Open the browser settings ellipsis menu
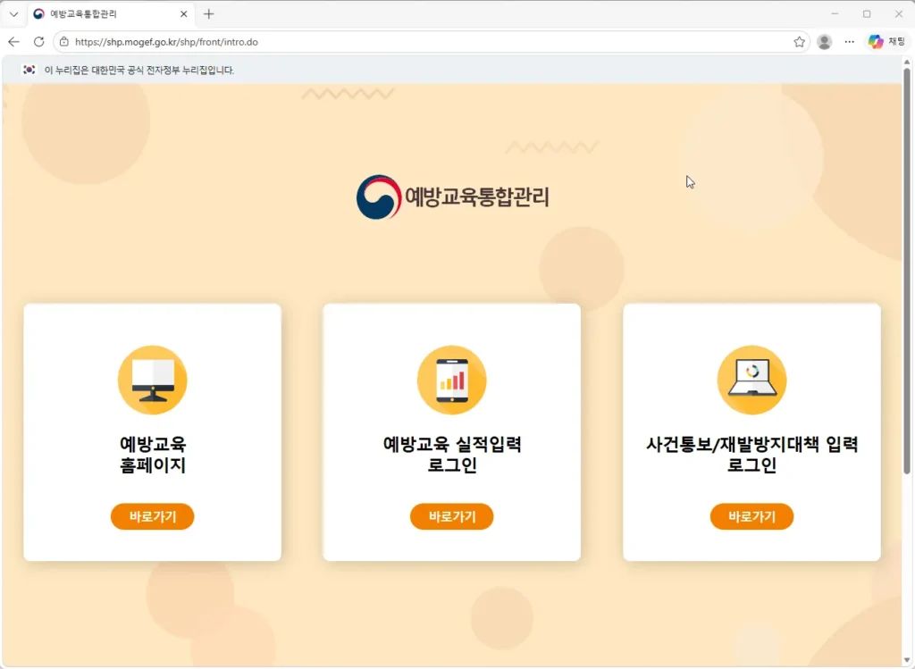915x669 pixels. (x=849, y=42)
